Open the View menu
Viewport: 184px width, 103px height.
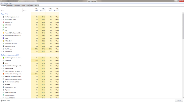10,3
